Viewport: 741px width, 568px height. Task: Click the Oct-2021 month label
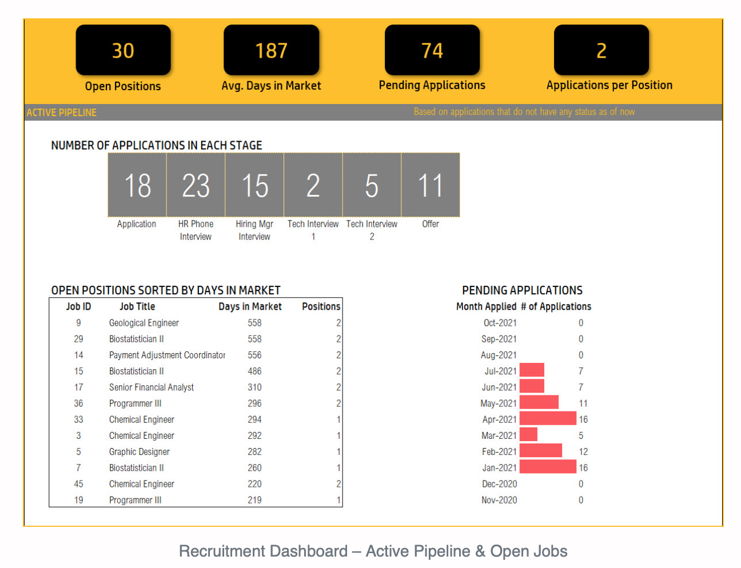500,323
